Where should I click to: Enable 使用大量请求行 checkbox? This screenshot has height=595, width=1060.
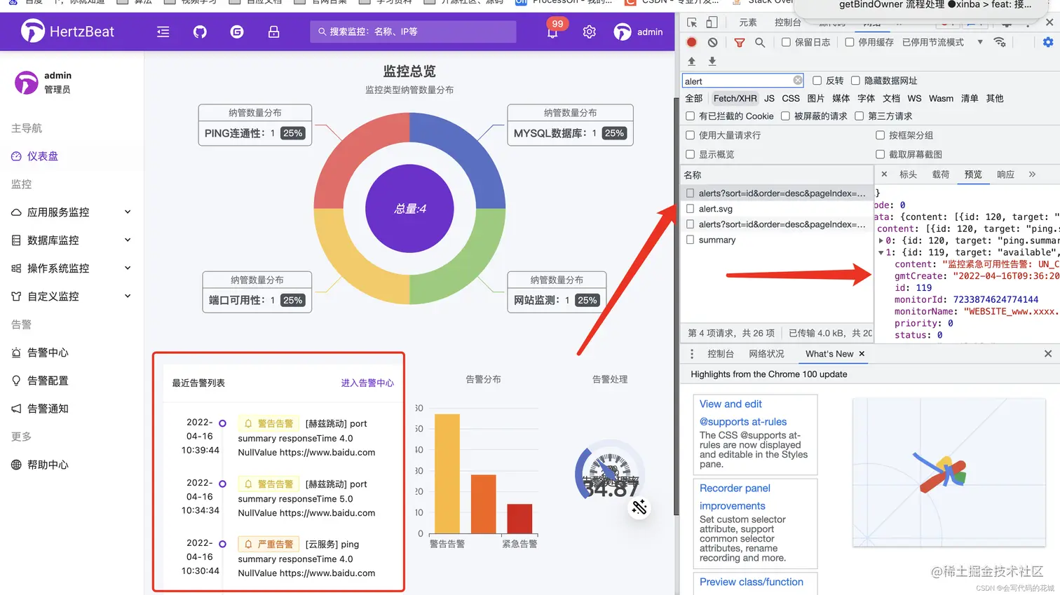click(x=690, y=135)
